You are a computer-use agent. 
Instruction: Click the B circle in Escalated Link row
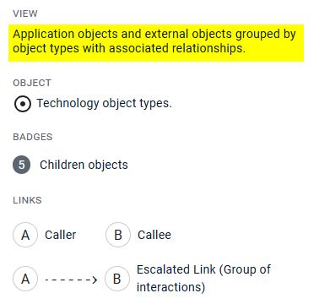click(117, 279)
